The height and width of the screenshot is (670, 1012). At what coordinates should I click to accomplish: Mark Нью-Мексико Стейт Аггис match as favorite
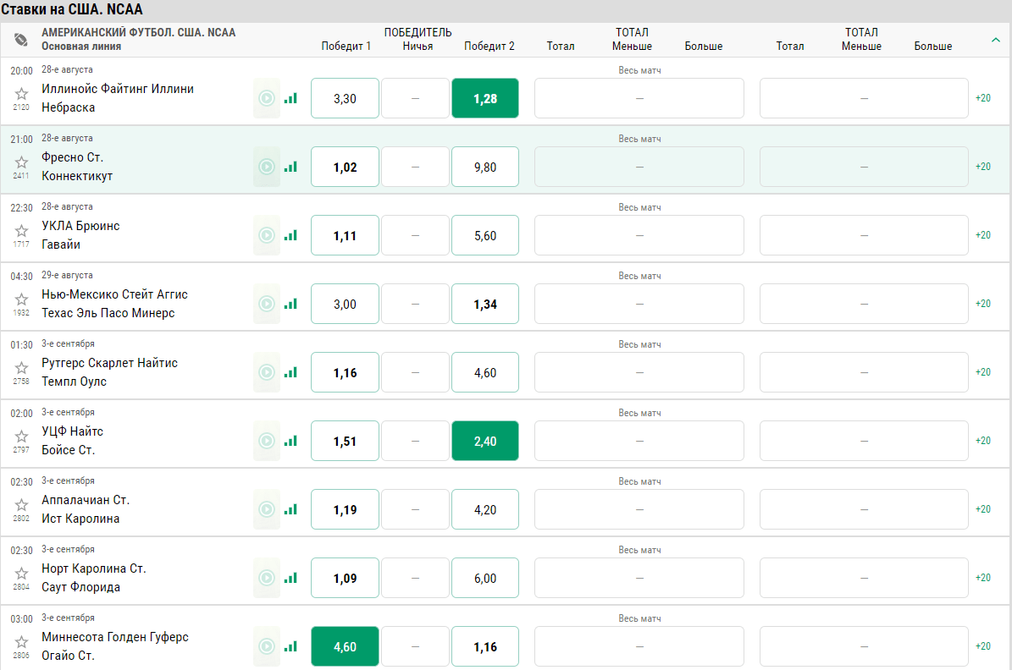21,299
